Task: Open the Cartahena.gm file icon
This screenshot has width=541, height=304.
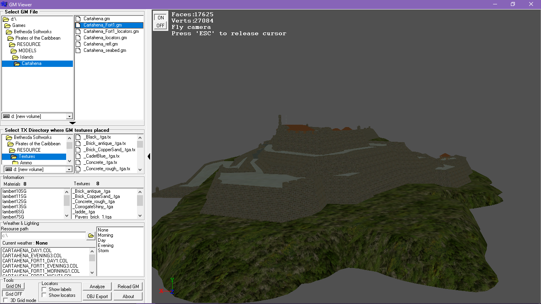Action: click(x=78, y=19)
